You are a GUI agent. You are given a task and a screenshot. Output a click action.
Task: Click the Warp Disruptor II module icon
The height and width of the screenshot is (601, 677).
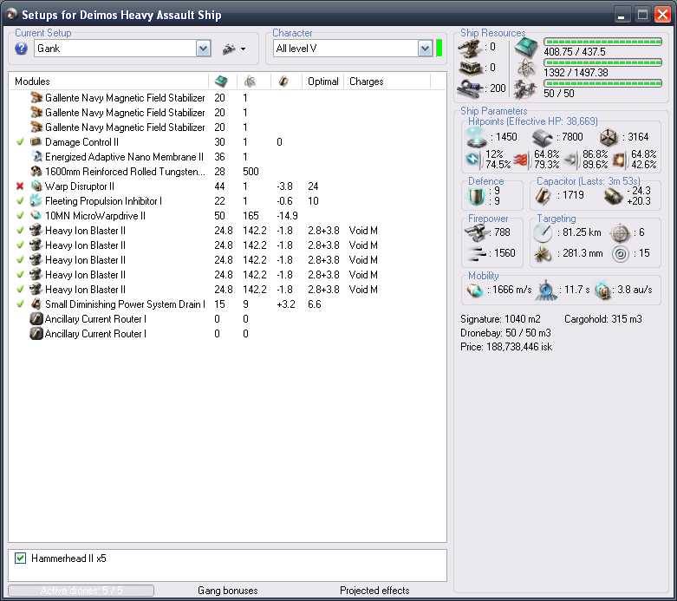pos(36,186)
